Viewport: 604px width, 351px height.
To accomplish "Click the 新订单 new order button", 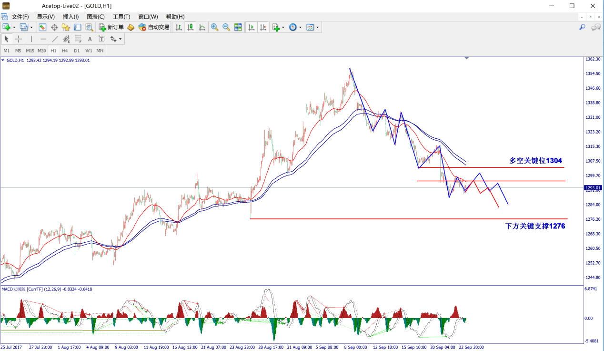I will pos(111,27).
